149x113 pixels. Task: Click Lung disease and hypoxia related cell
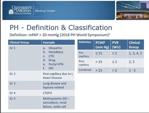(58, 85)
